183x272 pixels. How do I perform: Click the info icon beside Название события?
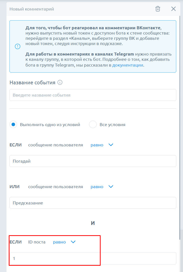pyautogui.click(x=60, y=82)
